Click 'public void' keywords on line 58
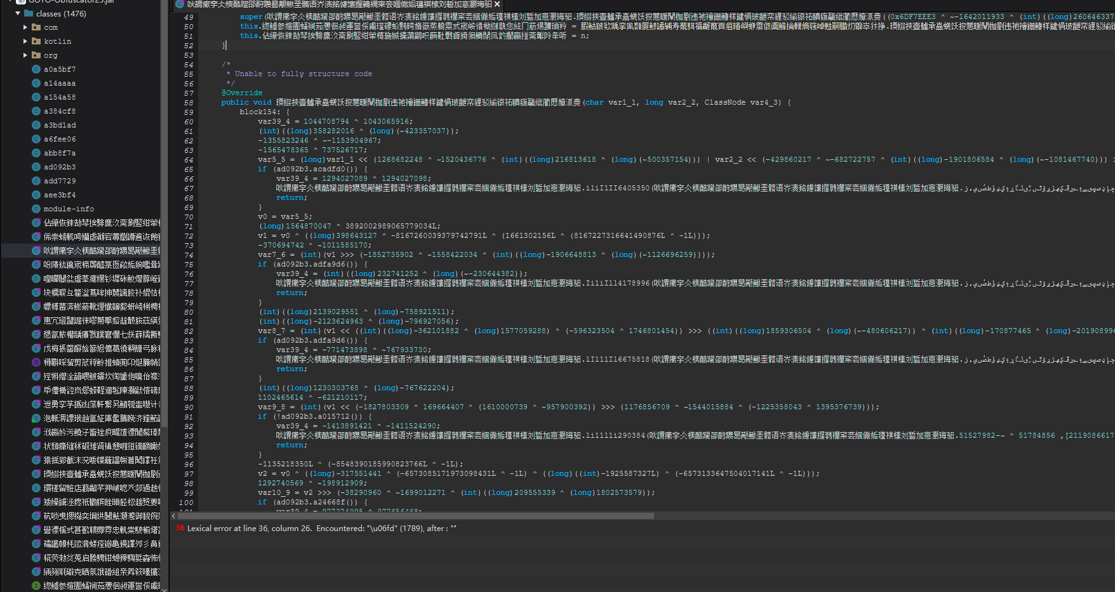This screenshot has width=1115, height=592. point(246,102)
